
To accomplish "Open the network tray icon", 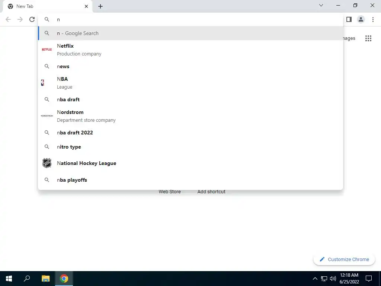I will pyautogui.click(x=324, y=279).
